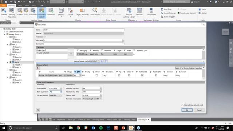
Task: Open the Windows Start menu
Action: pyautogui.click(x=3, y=128)
